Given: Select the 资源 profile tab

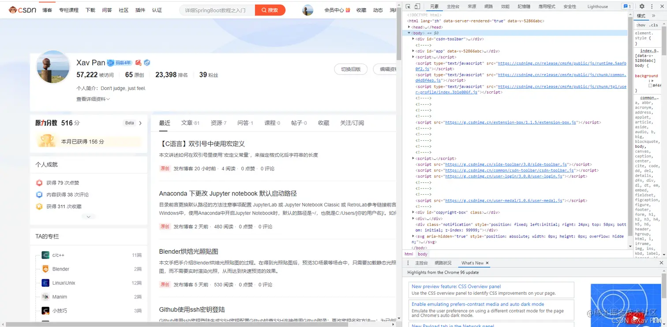Looking at the screenshot, I should [x=218, y=123].
